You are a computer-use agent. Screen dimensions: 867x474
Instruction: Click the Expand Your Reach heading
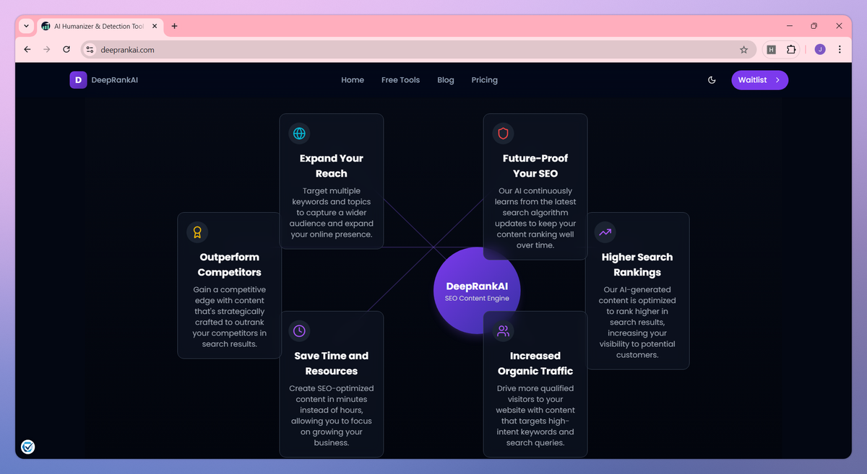tap(332, 166)
